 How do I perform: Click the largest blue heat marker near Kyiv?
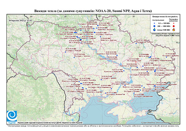[80, 40]
